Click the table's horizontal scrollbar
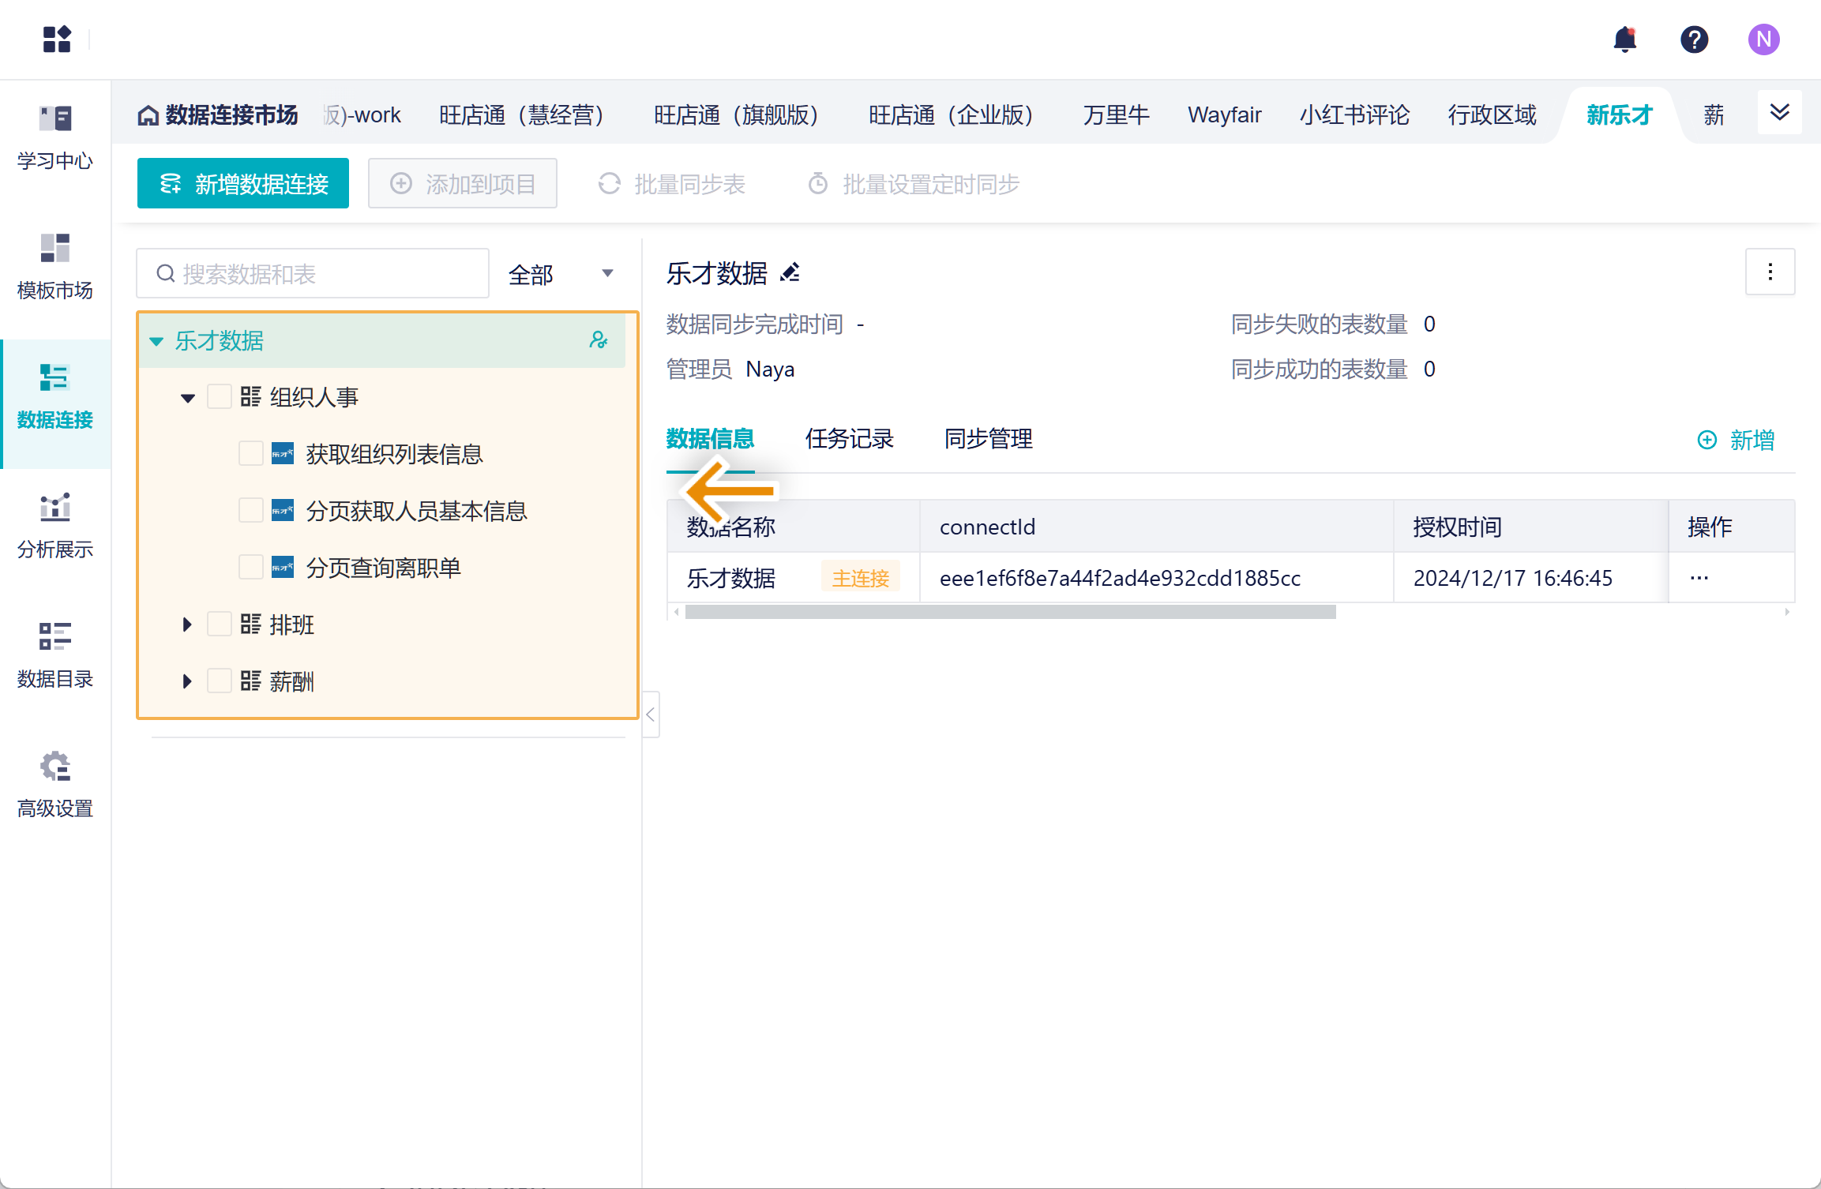The image size is (1821, 1189). 1010,612
